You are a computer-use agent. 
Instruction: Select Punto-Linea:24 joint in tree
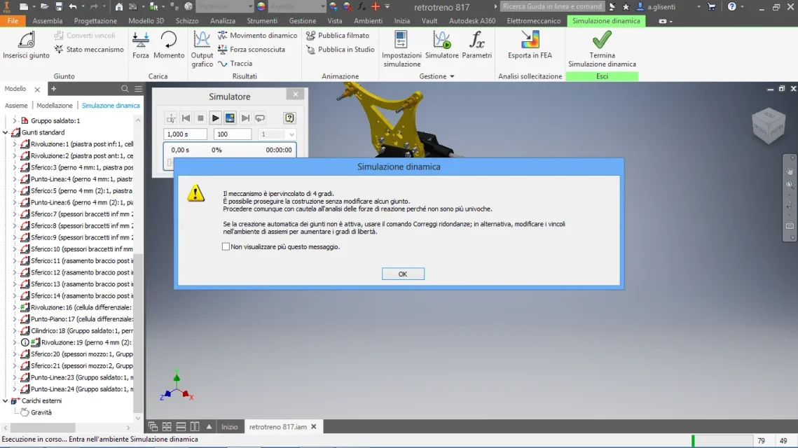coord(77,389)
